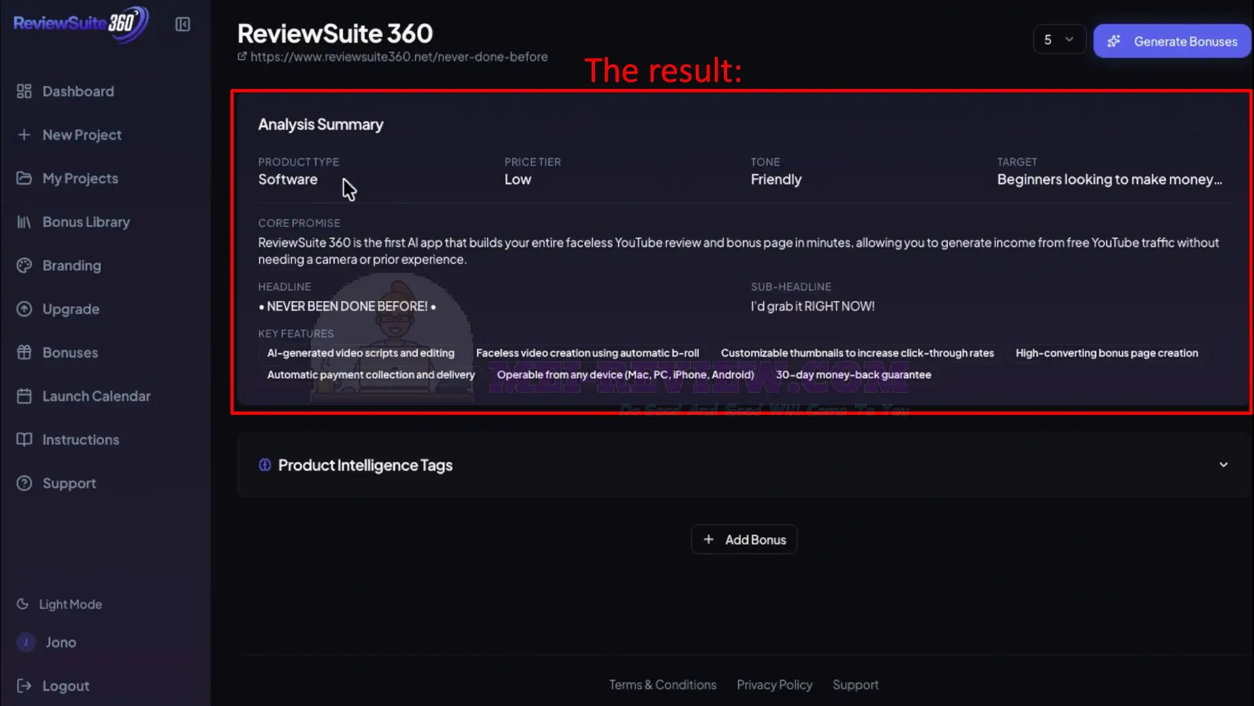Screen dimensions: 1254x706
Task: Click the Light Mode moon icon
Action: [23, 604]
